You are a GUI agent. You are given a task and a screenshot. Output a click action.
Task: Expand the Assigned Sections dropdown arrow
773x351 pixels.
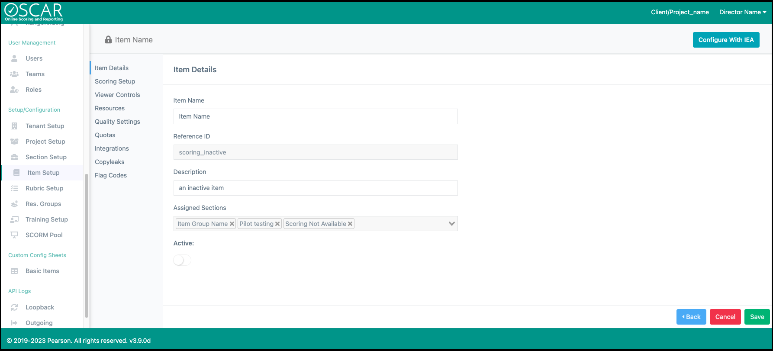[451, 224]
